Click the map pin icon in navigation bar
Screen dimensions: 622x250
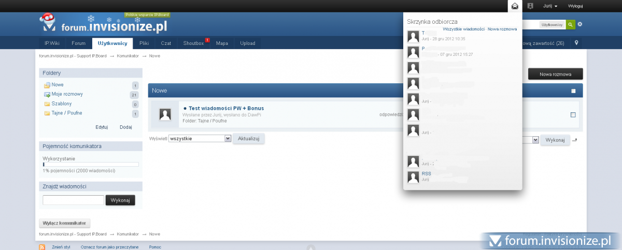pos(576,43)
